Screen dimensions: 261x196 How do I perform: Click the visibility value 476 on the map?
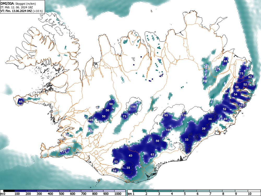pos(91,131)
